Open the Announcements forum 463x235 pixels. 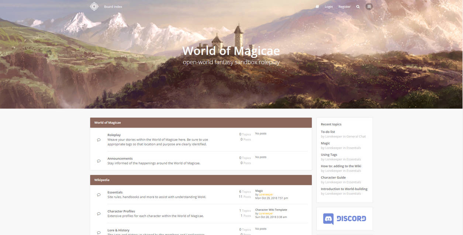tap(120, 159)
